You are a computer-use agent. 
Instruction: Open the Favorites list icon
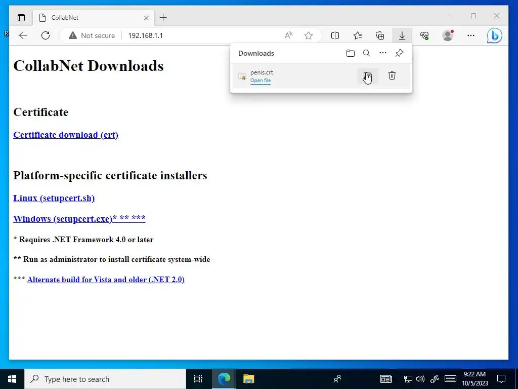(x=358, y=35)
